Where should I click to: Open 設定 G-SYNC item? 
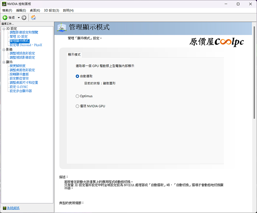tap(19, 87)
